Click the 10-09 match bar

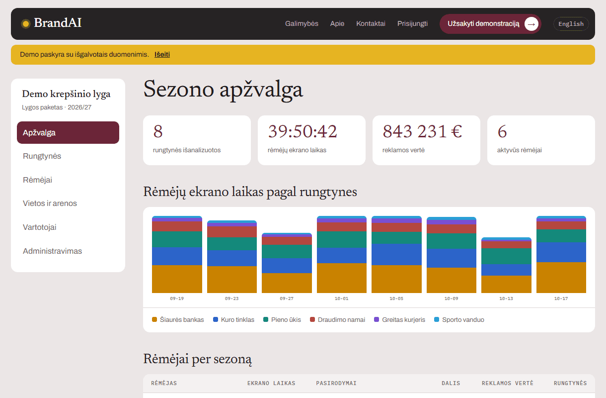coord(452,255)
